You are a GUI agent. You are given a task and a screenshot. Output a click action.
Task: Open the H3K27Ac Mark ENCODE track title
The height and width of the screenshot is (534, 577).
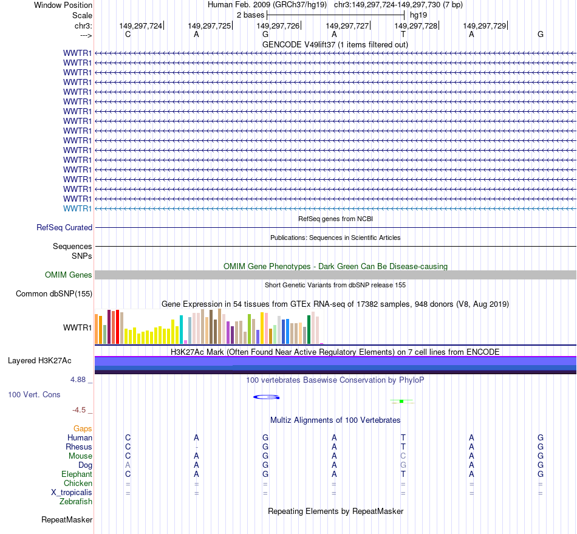(x=335, y=352)
